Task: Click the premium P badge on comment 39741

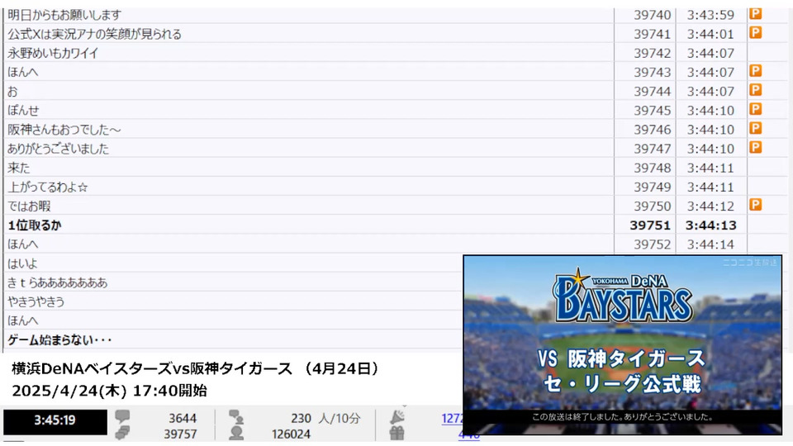Action: tap(755, 33)
